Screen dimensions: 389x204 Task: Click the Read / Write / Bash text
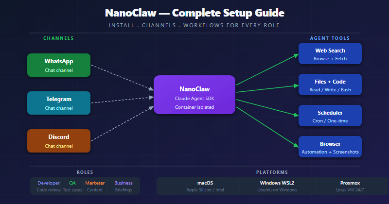330,90
